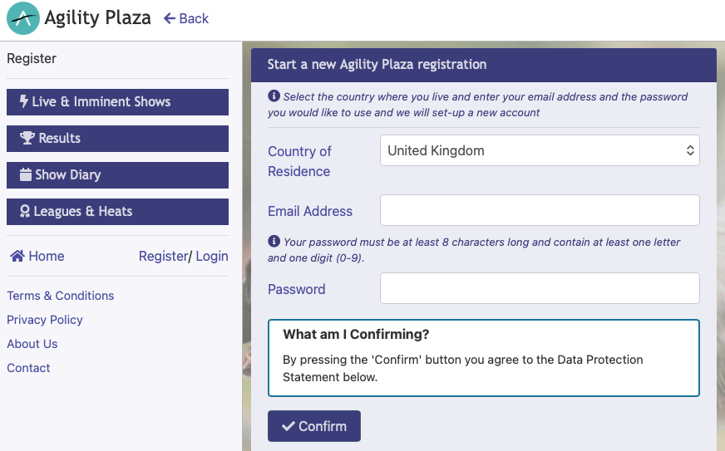Focus the Email Address input field
Screen dimensions: 725x451
(539, 211)
